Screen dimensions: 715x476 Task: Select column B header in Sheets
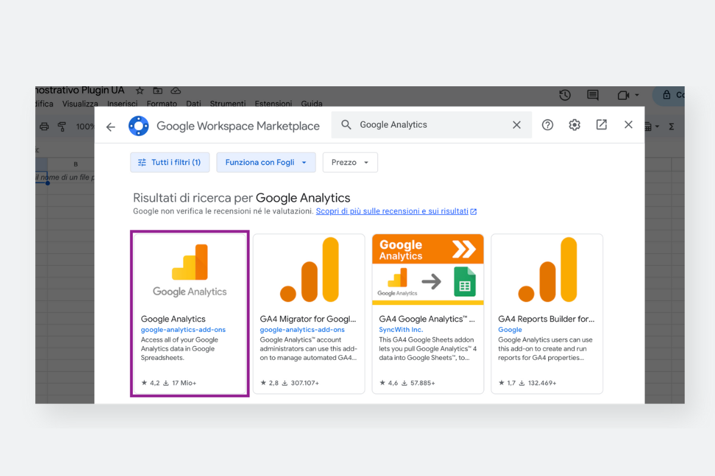tap(76, 164)
